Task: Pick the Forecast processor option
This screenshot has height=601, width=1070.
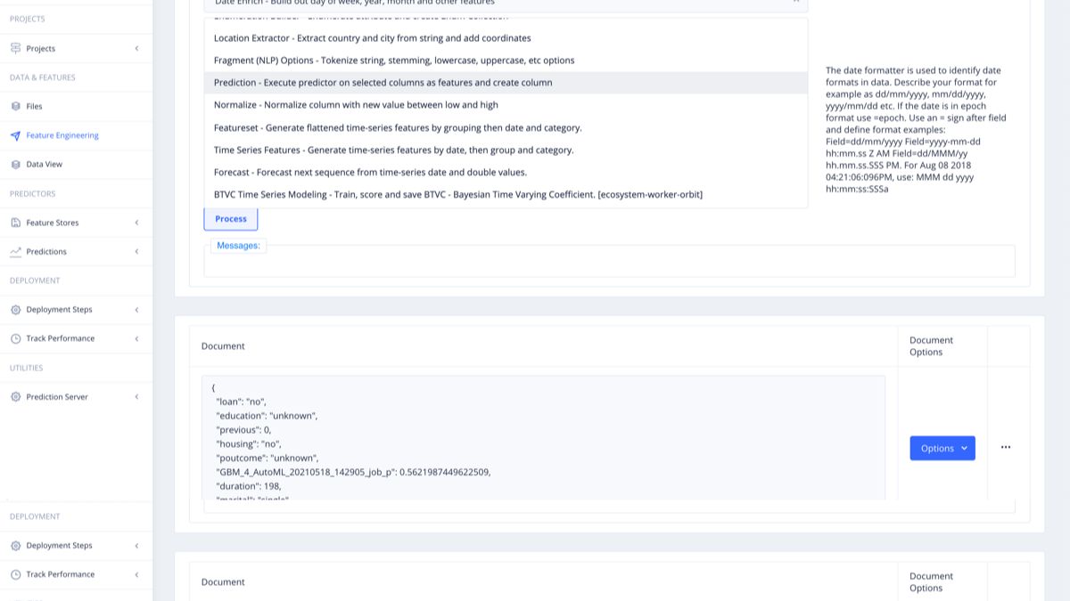Action: (x=370, y=173)
